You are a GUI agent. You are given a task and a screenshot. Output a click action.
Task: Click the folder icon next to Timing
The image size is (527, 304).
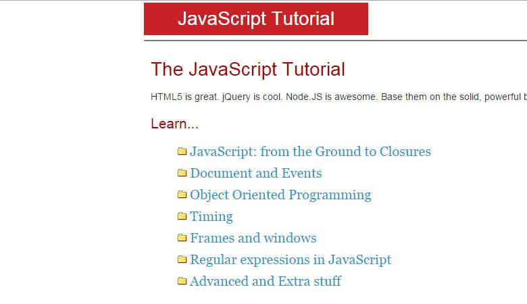coord(182,217)
